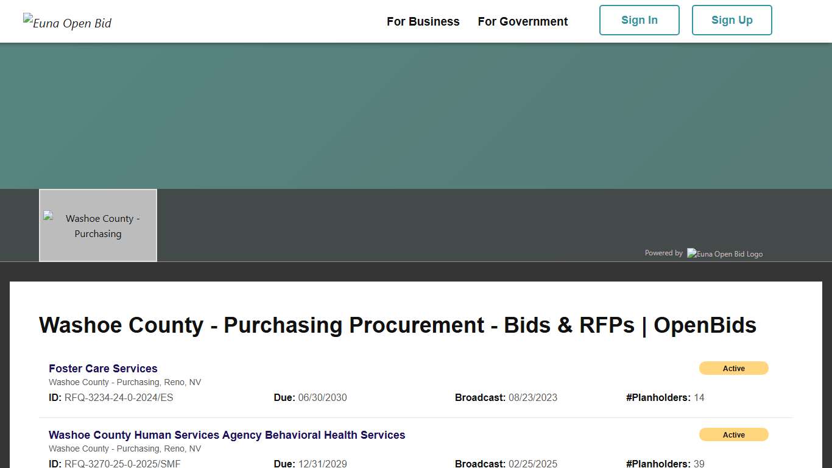Open the For Business menu
The width and height of the screenshot is (832, 468).
pos(423,21)
